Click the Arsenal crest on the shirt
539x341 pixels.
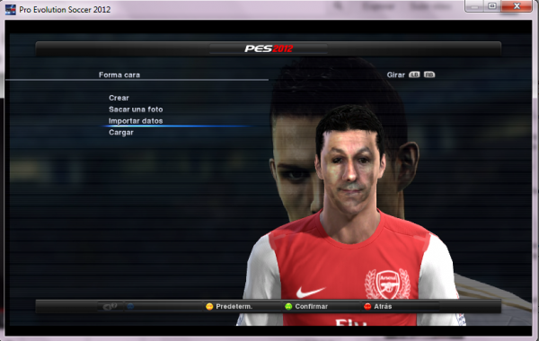[388, 284]
